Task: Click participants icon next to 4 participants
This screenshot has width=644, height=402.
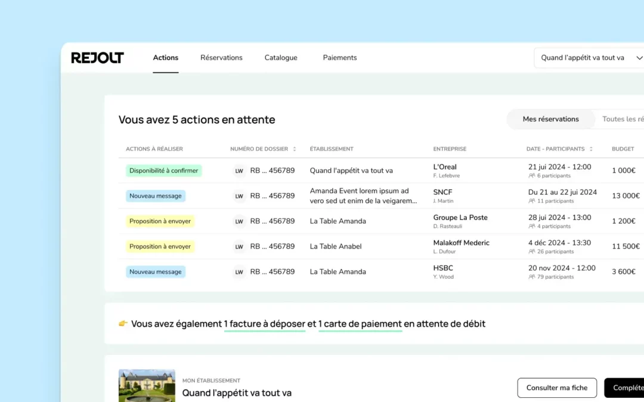Action: tap(532, 226)
